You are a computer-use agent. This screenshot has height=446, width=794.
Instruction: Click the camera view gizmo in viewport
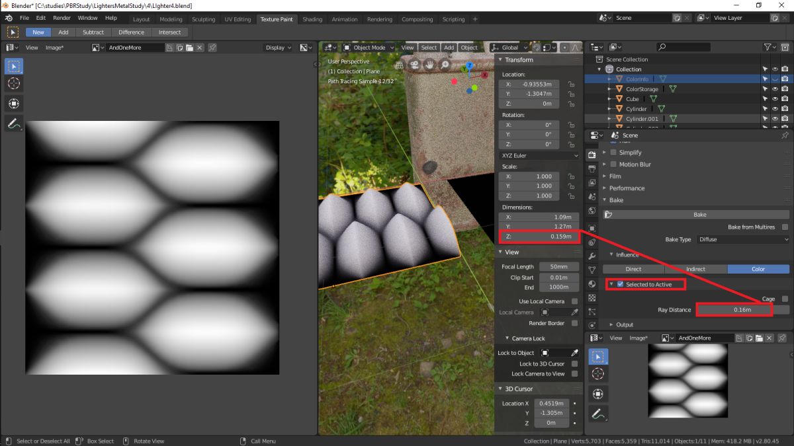414,65
